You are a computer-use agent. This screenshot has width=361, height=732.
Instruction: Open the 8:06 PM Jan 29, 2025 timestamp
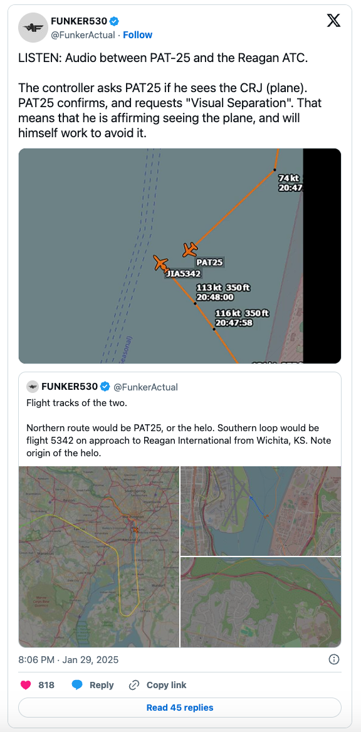point(68,660)
